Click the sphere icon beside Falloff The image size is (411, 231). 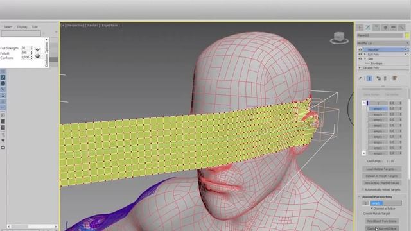[x=37, y=56]
